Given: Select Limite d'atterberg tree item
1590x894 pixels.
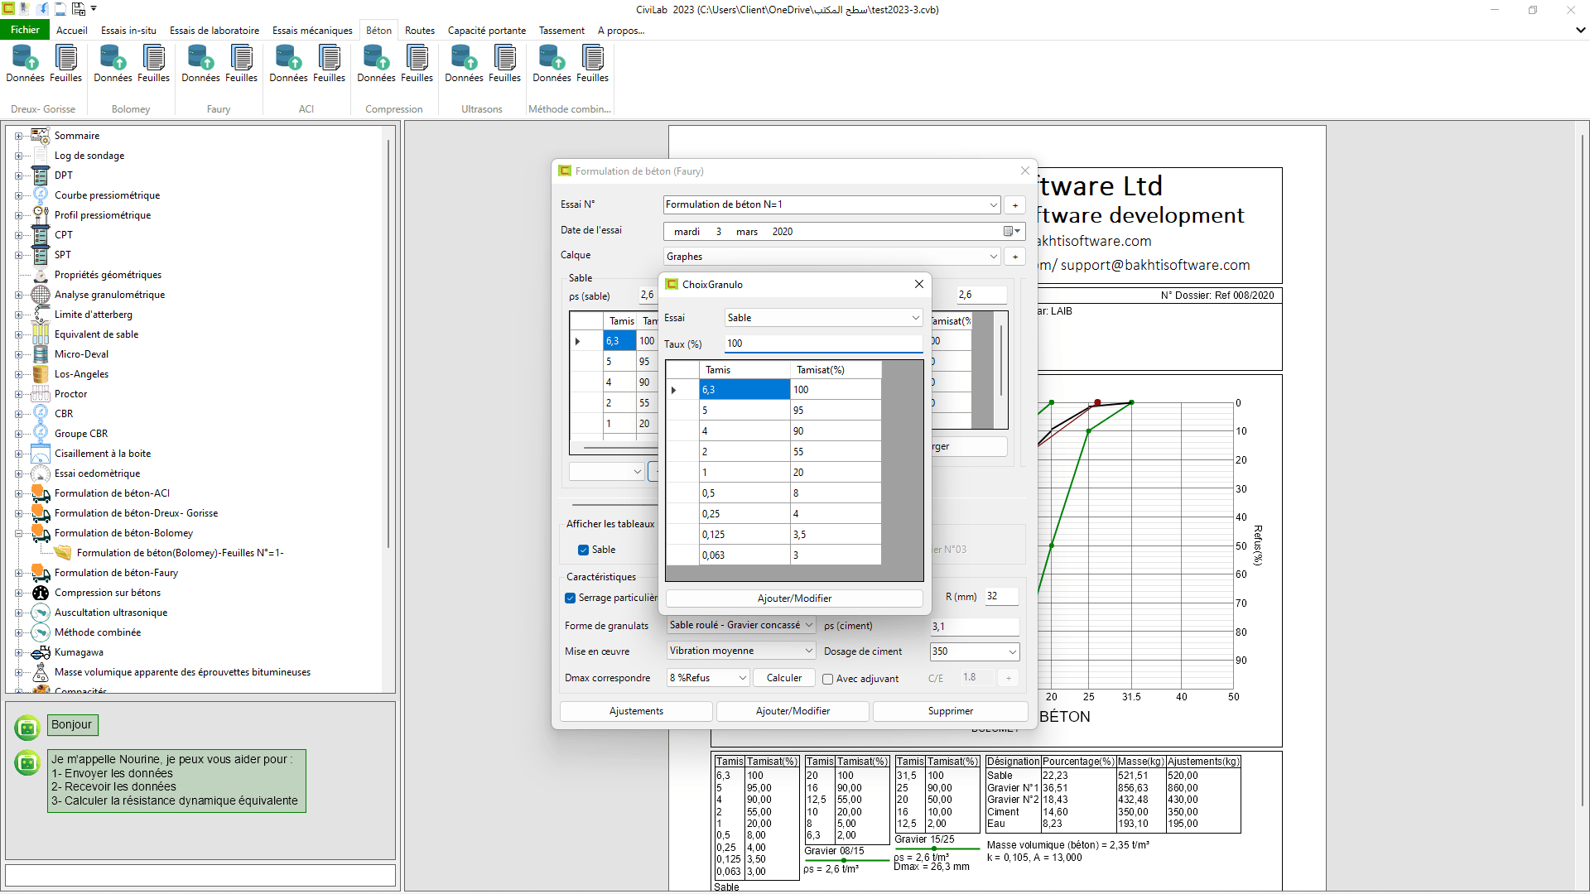Looking at the screenshot, I should click(94, 315).
